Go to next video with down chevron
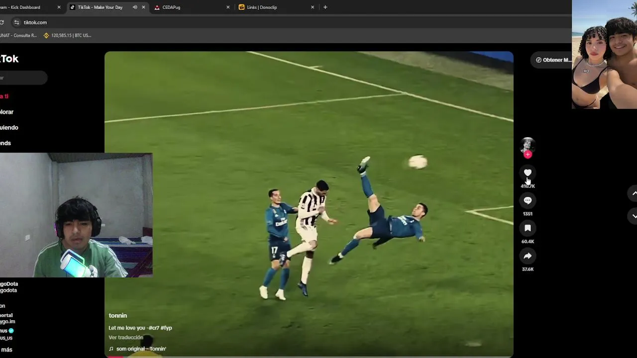The width and height of the screenshot is (637, 358). 634,216
